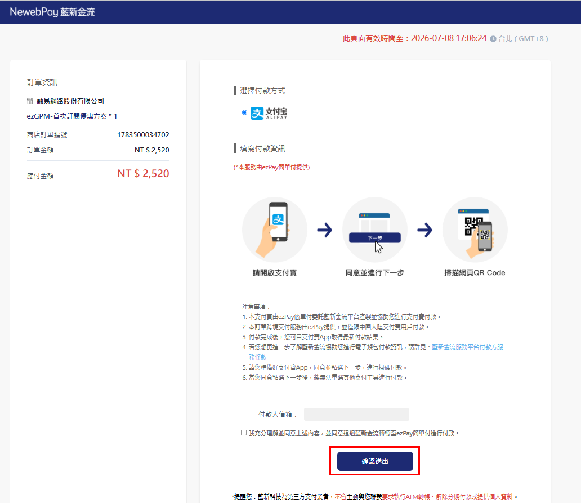Click the 訂單資訊 panel heading
Image resolution: width=581 pixels, height=503 pixels.
point(42,82)
